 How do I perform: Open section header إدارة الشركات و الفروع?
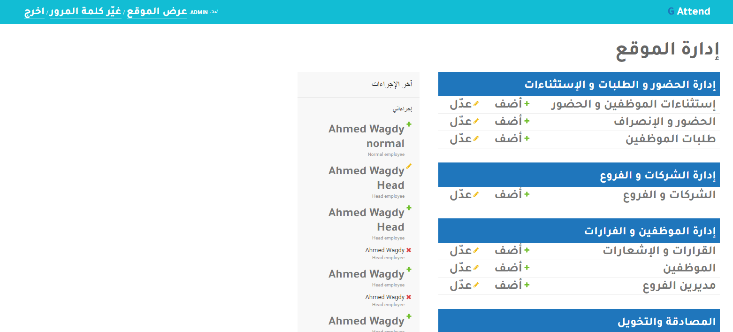658,175
